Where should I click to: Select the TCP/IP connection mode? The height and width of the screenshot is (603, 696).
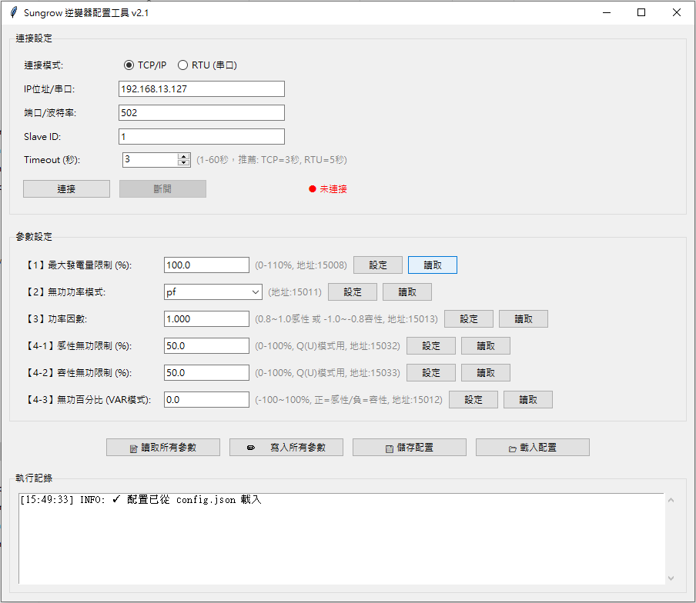click(129, 65)
